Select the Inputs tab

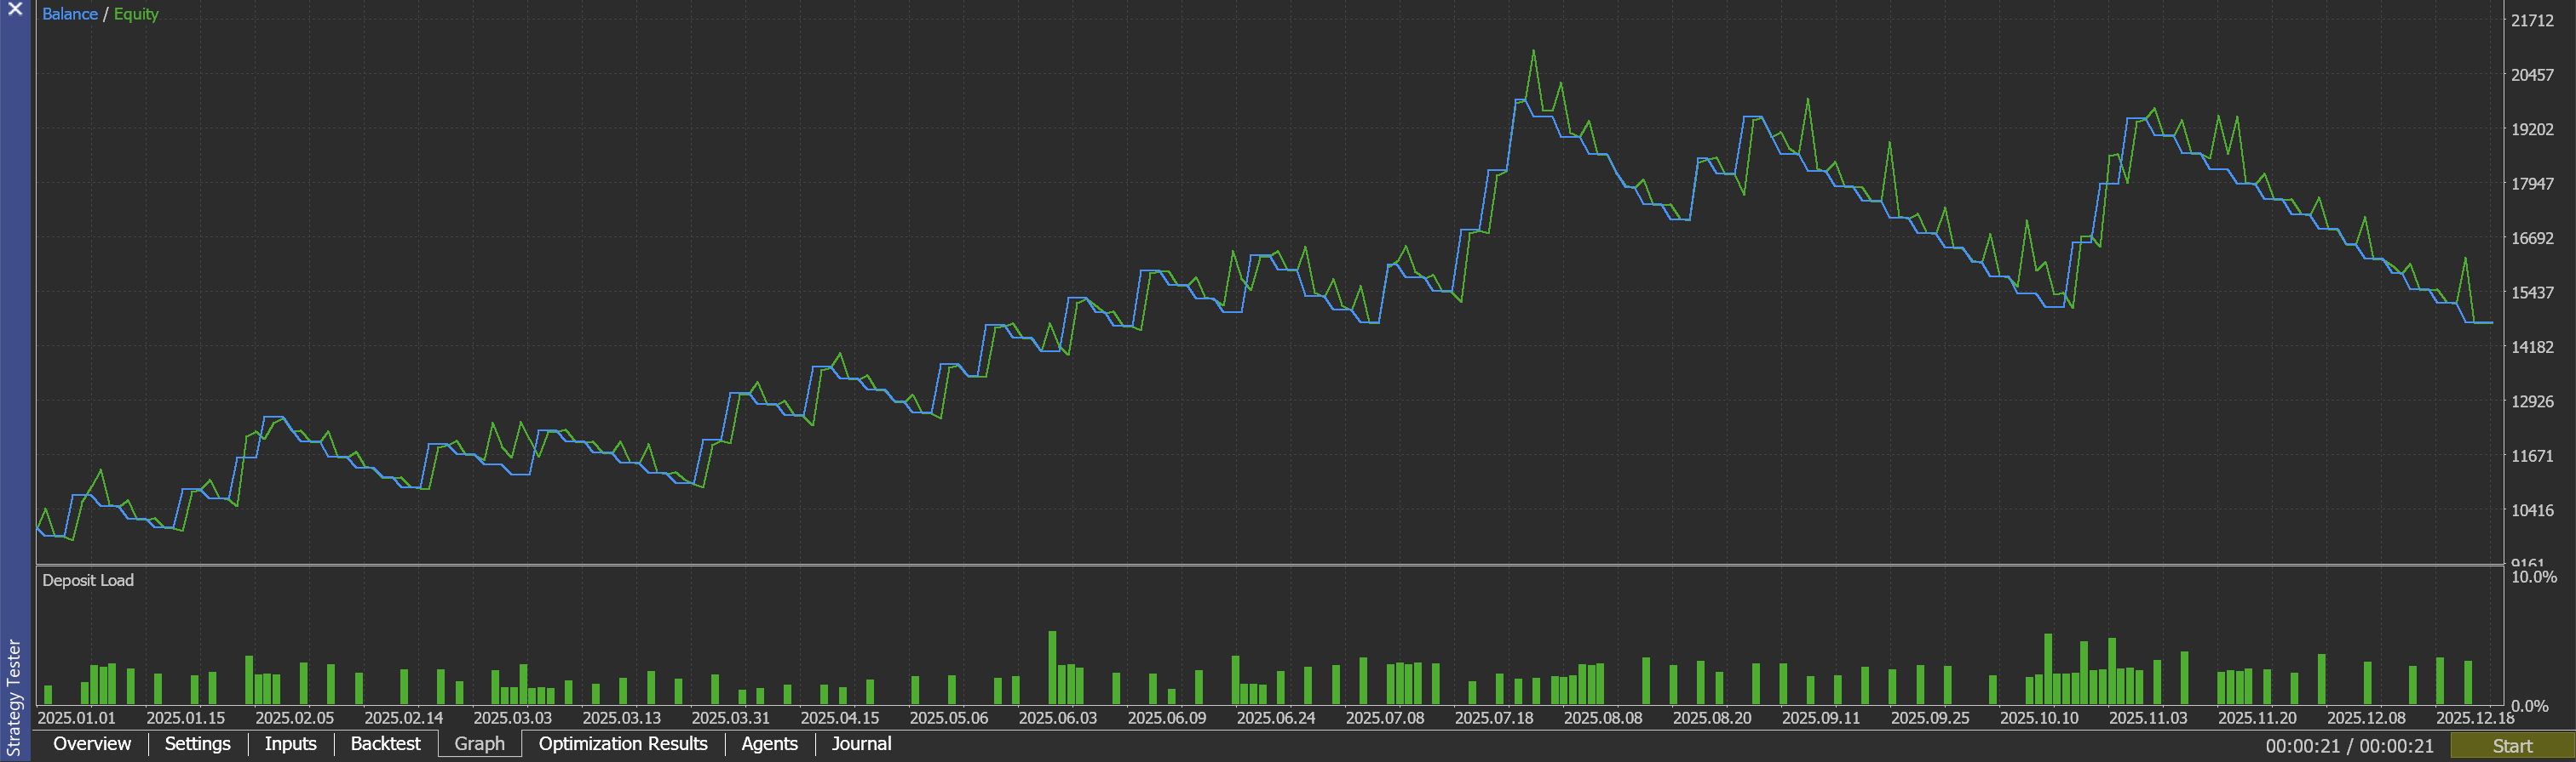[290, 744]
